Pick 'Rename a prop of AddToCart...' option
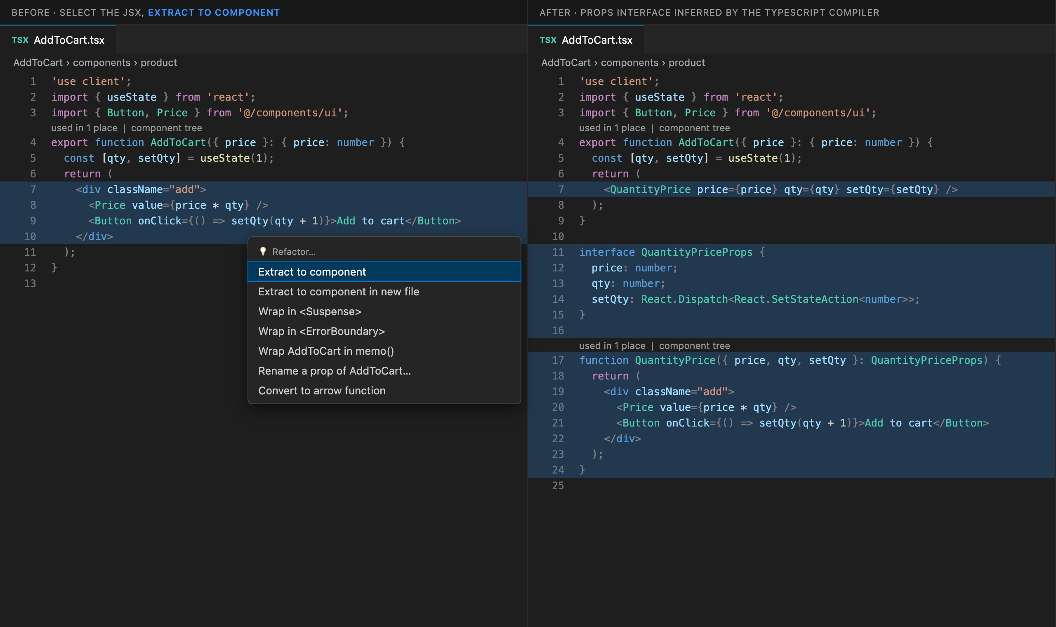 click(x=384, y=371)
